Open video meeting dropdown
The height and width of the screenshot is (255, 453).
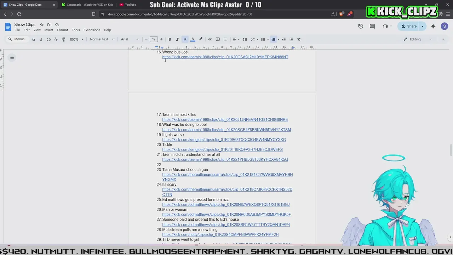[387, 26]
